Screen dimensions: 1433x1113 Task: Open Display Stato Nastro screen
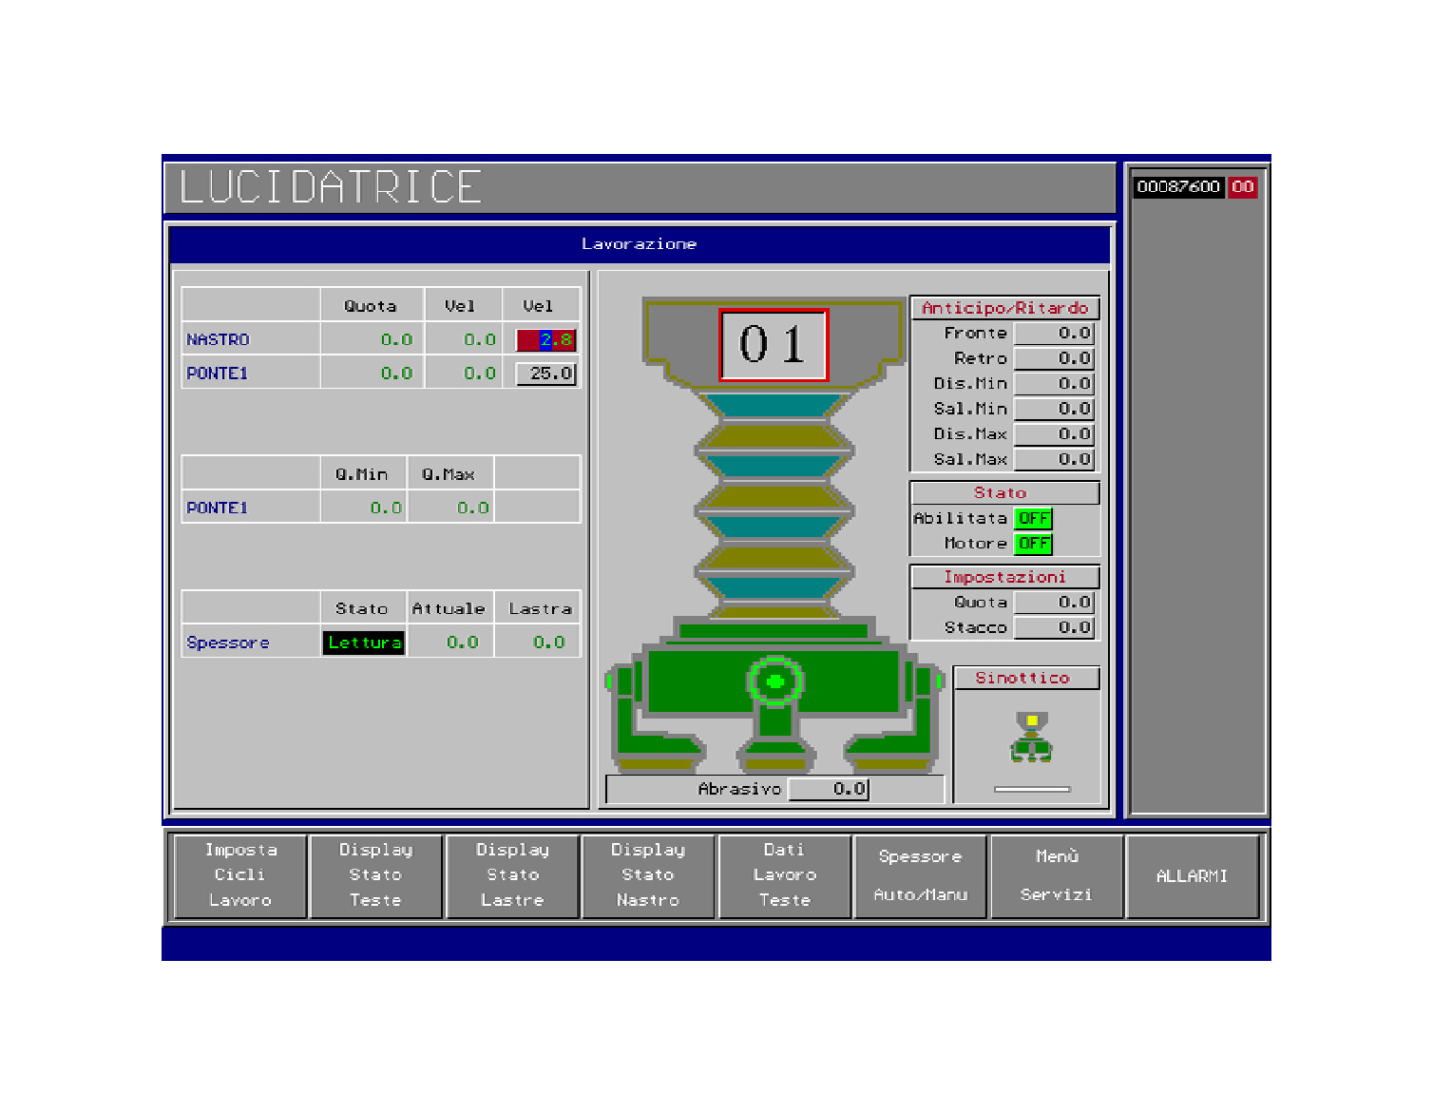coord(648,875)
